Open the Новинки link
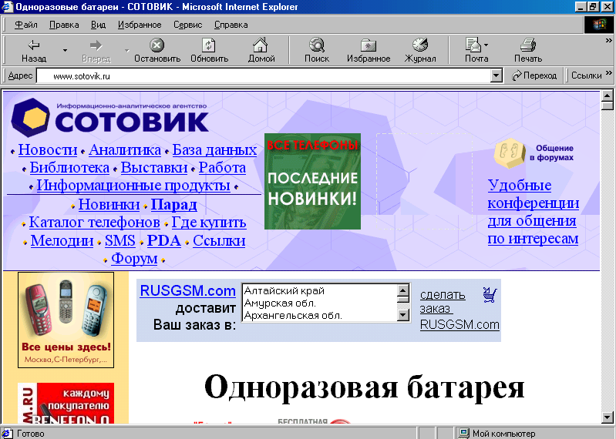 [109, 204]
